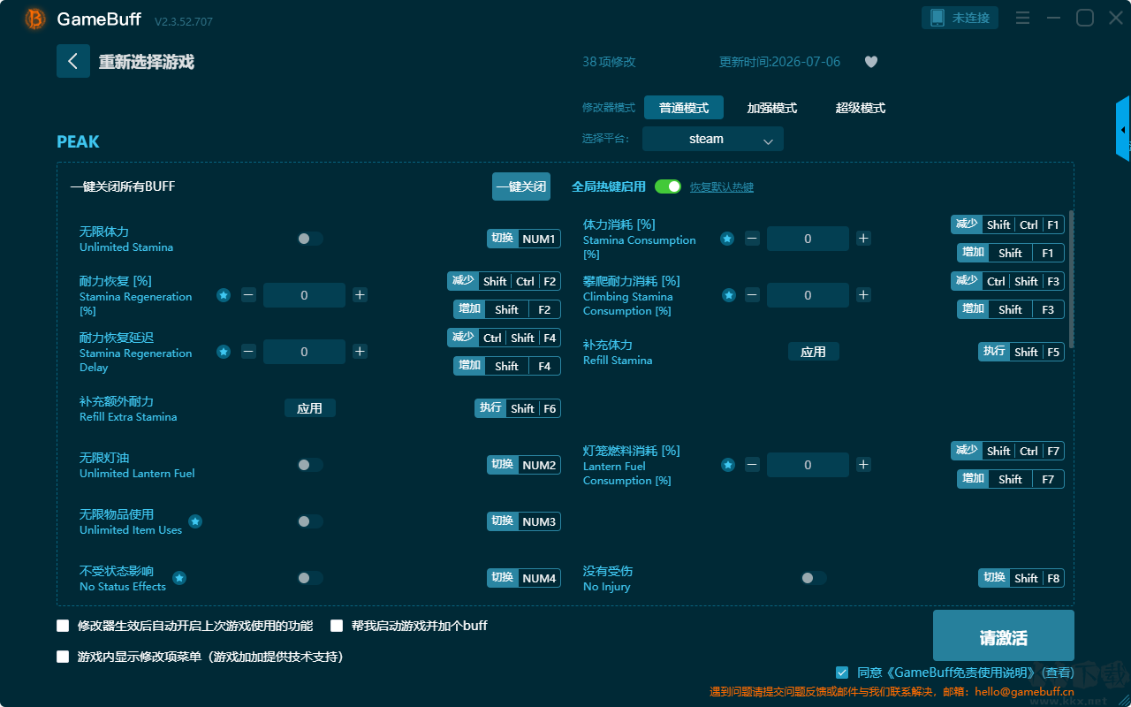Viewport: 1131px width, 707px height.
Task: Click the GameBuff logo icon
Action: tap(35, 19)
